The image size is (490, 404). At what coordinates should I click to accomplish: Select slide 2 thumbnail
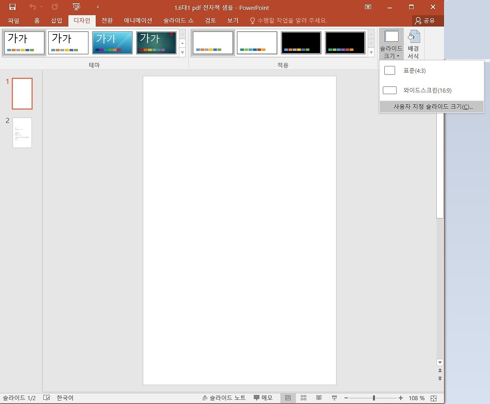coord(22,133)
